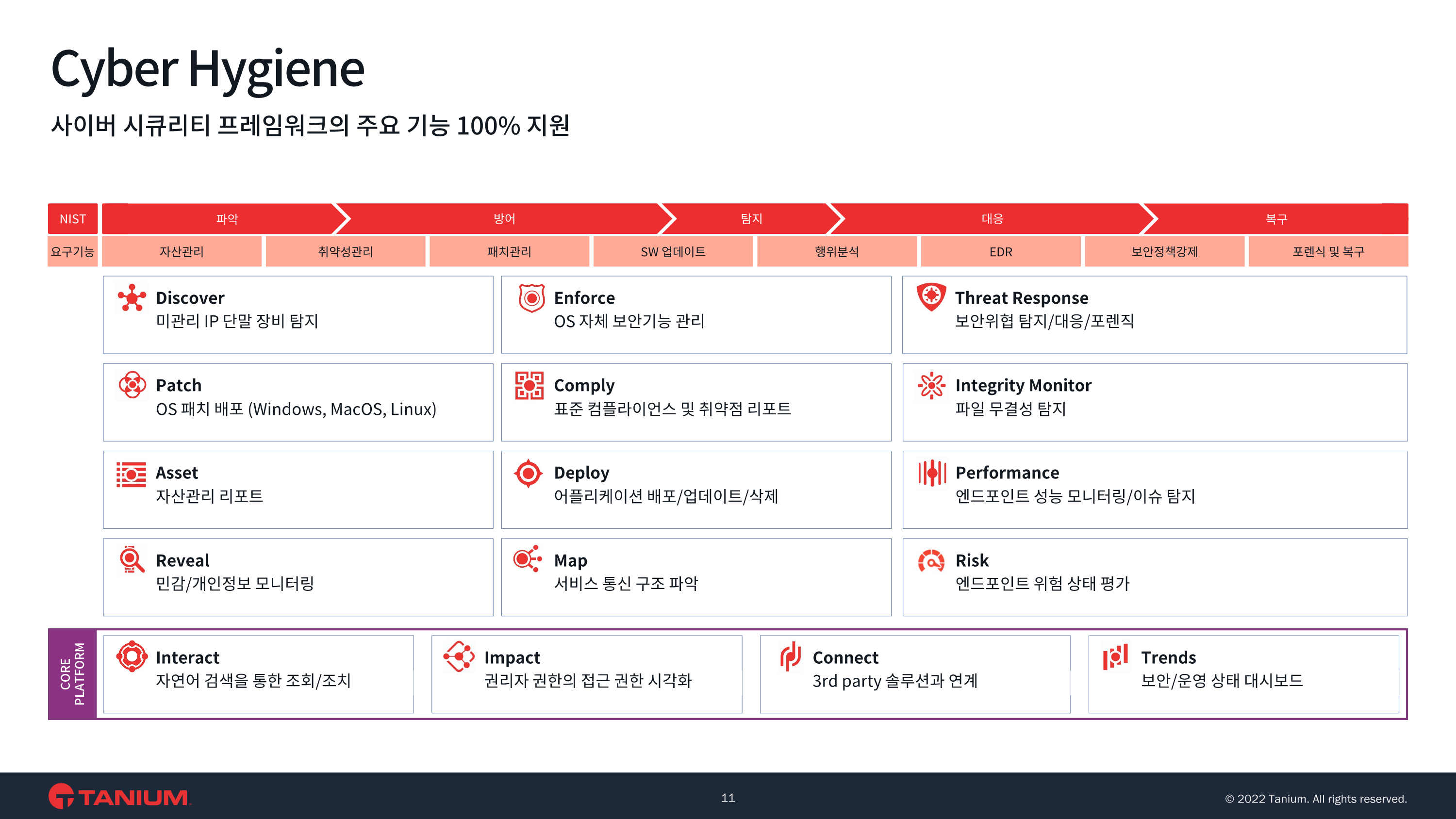
Task: Click the Interact module icon
Action: [132, 656]
